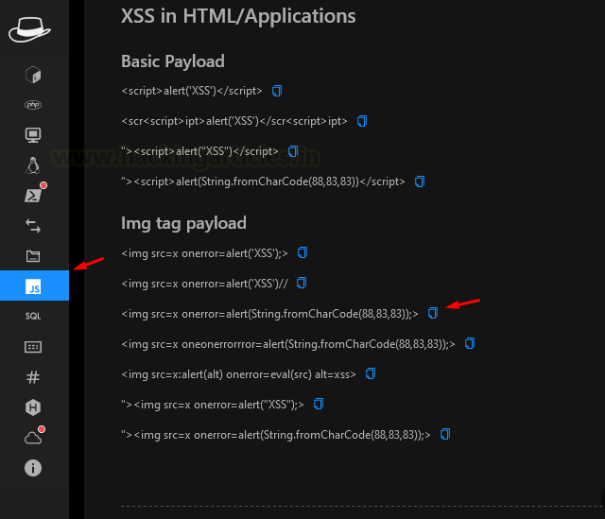605x519 pixels.
Task: Select the "><script>alert("XSS")</script> text
Action: pos(199,151)
